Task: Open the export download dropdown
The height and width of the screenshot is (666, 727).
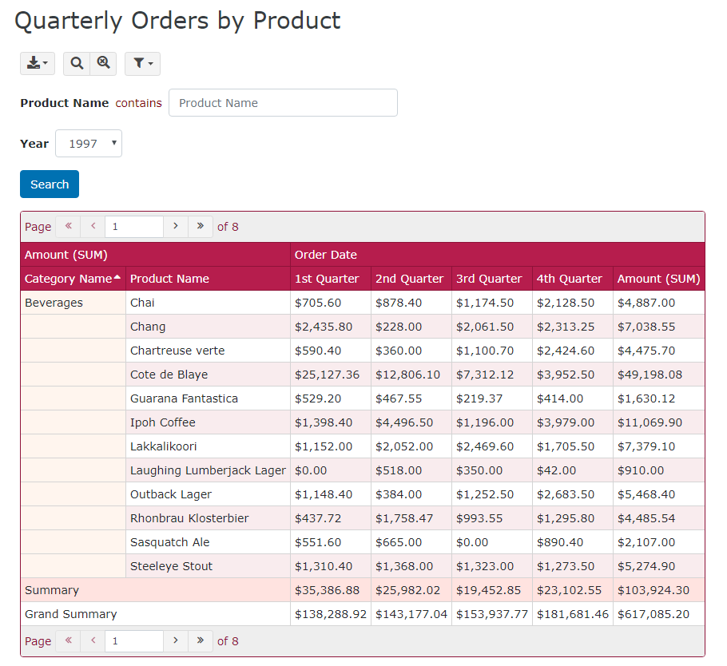Action: tap(37, 64)
